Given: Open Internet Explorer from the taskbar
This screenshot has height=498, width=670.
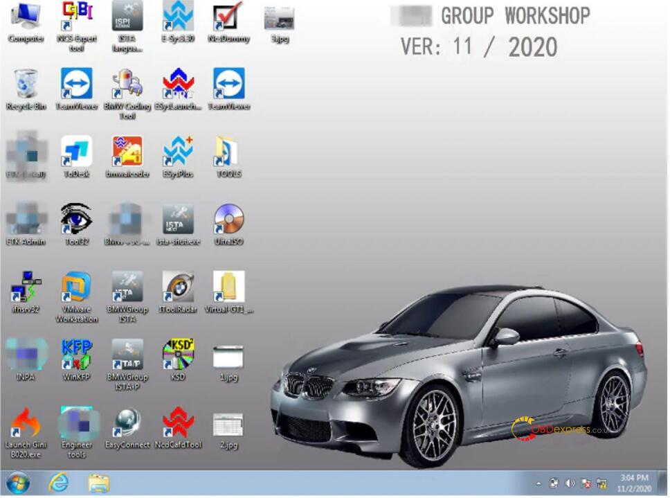Looking at the screenshot, I should 59,483.
